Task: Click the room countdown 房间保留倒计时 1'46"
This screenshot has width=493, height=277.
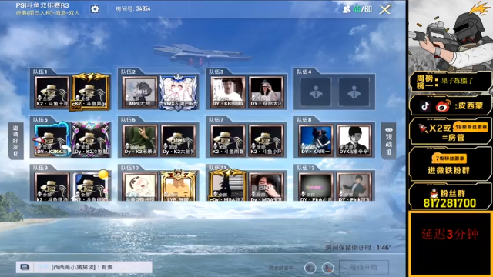Action: click(358, 248)
